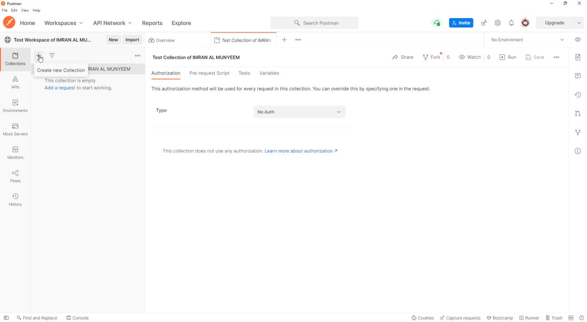This screenshot has width=587, height=322.
Task: Open Reports page
Action: [x=152, y=23]
